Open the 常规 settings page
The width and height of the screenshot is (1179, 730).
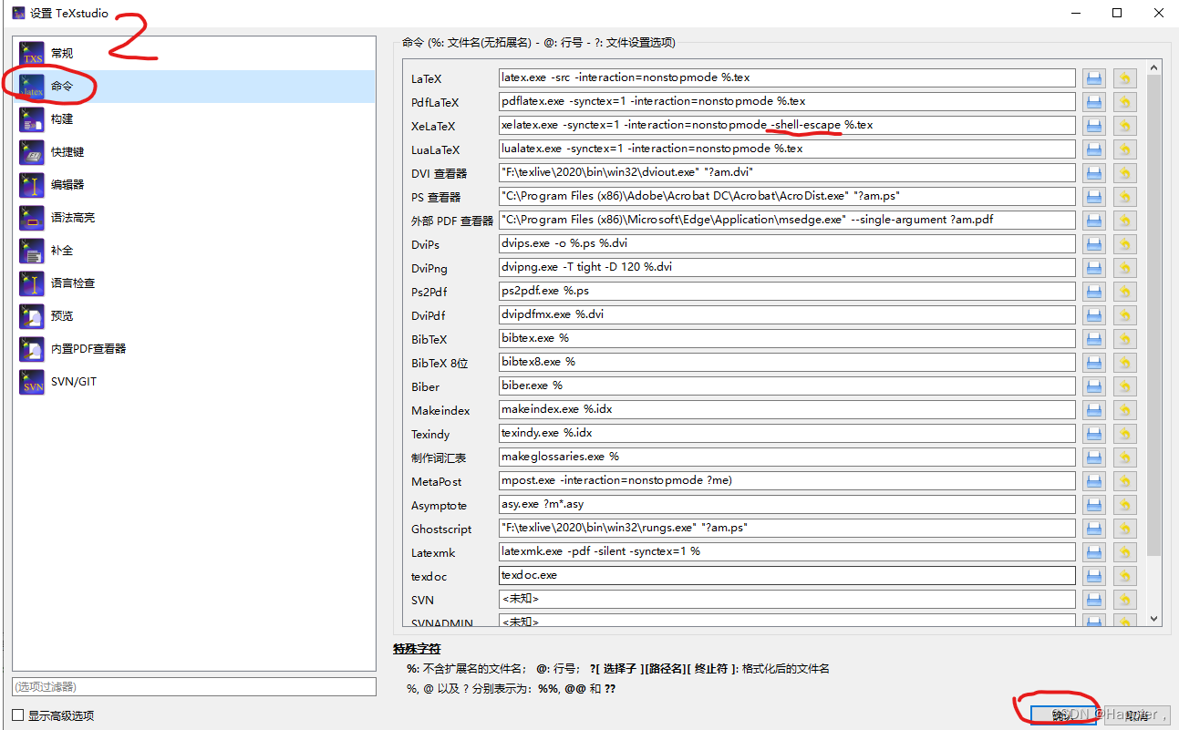[193, 54]
